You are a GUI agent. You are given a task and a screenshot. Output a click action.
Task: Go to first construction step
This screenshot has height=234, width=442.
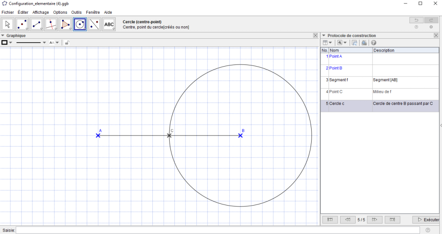(330, 220)
